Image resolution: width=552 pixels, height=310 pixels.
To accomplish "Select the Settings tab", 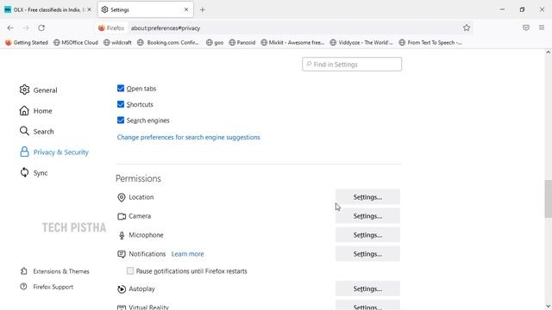I will tap(146, 9).
